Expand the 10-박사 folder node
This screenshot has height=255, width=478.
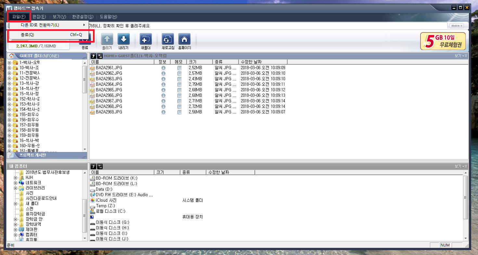(x=9, y=68)
